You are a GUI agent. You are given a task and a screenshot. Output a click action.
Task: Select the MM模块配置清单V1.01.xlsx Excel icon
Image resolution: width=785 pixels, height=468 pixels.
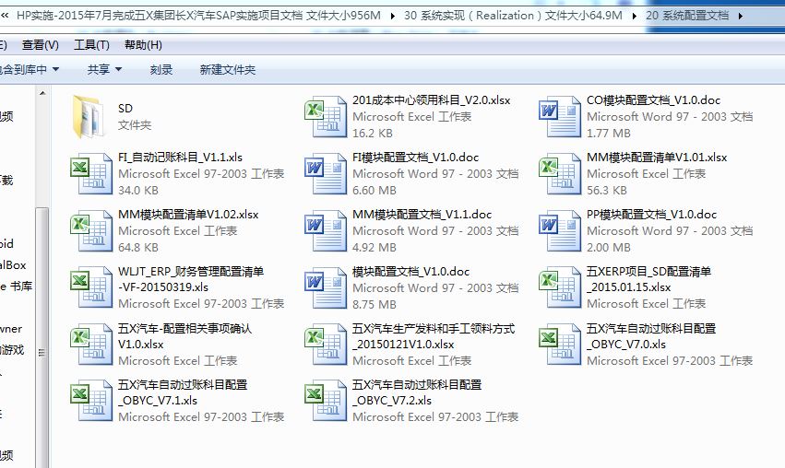(x=560, y=174)
